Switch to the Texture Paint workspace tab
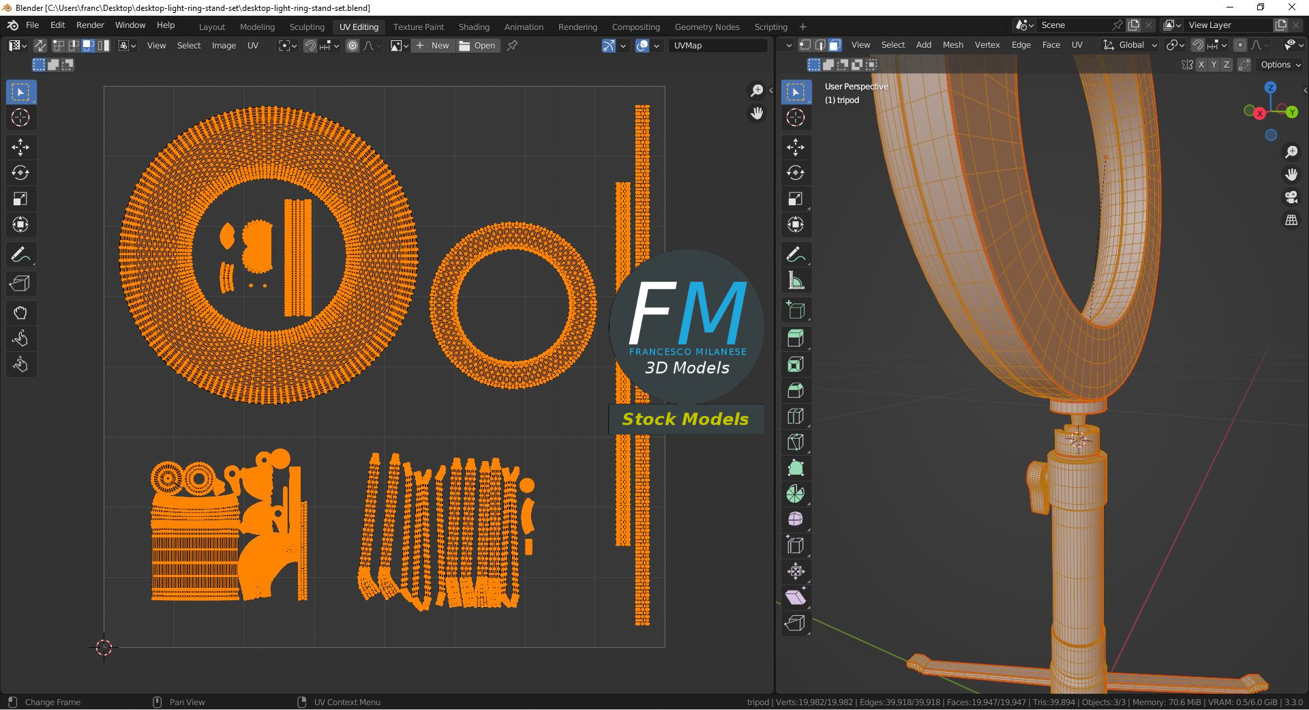1309x710 pixels. tap(418, 27)
